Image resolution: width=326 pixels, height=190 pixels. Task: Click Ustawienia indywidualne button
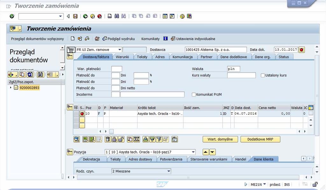[193, 39]
